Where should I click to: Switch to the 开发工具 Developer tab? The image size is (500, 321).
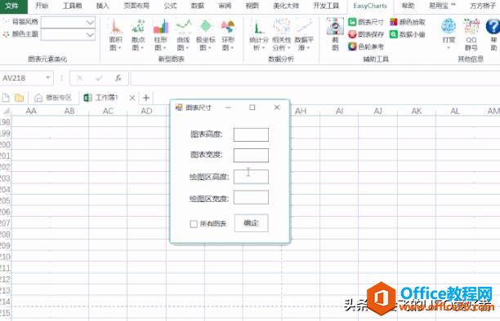(326, 6)
